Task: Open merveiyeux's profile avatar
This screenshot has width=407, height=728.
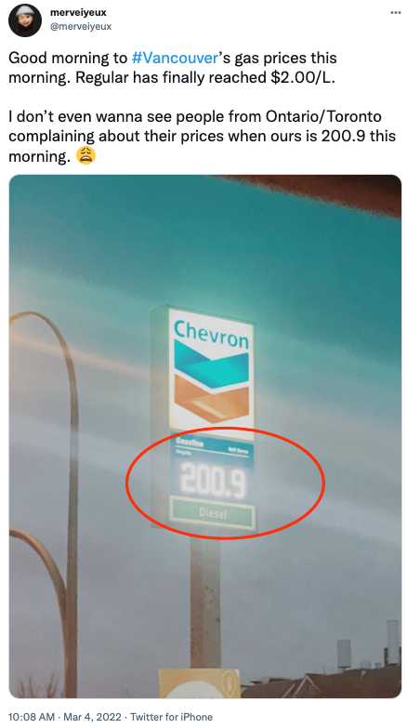Action: click(x=24, y=20)
